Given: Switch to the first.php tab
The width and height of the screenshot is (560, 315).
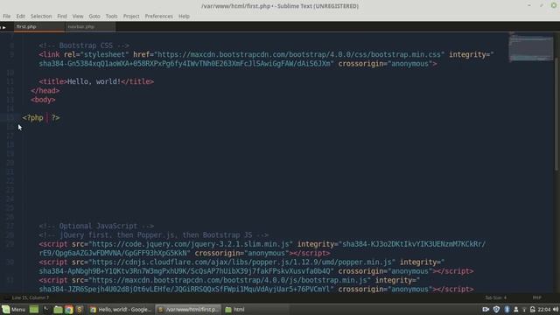Looking at the screenshot, I should pos(39,27).
